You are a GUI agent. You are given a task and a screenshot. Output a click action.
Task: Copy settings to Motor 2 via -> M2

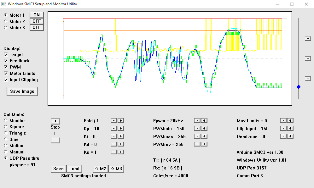(100, 169)
